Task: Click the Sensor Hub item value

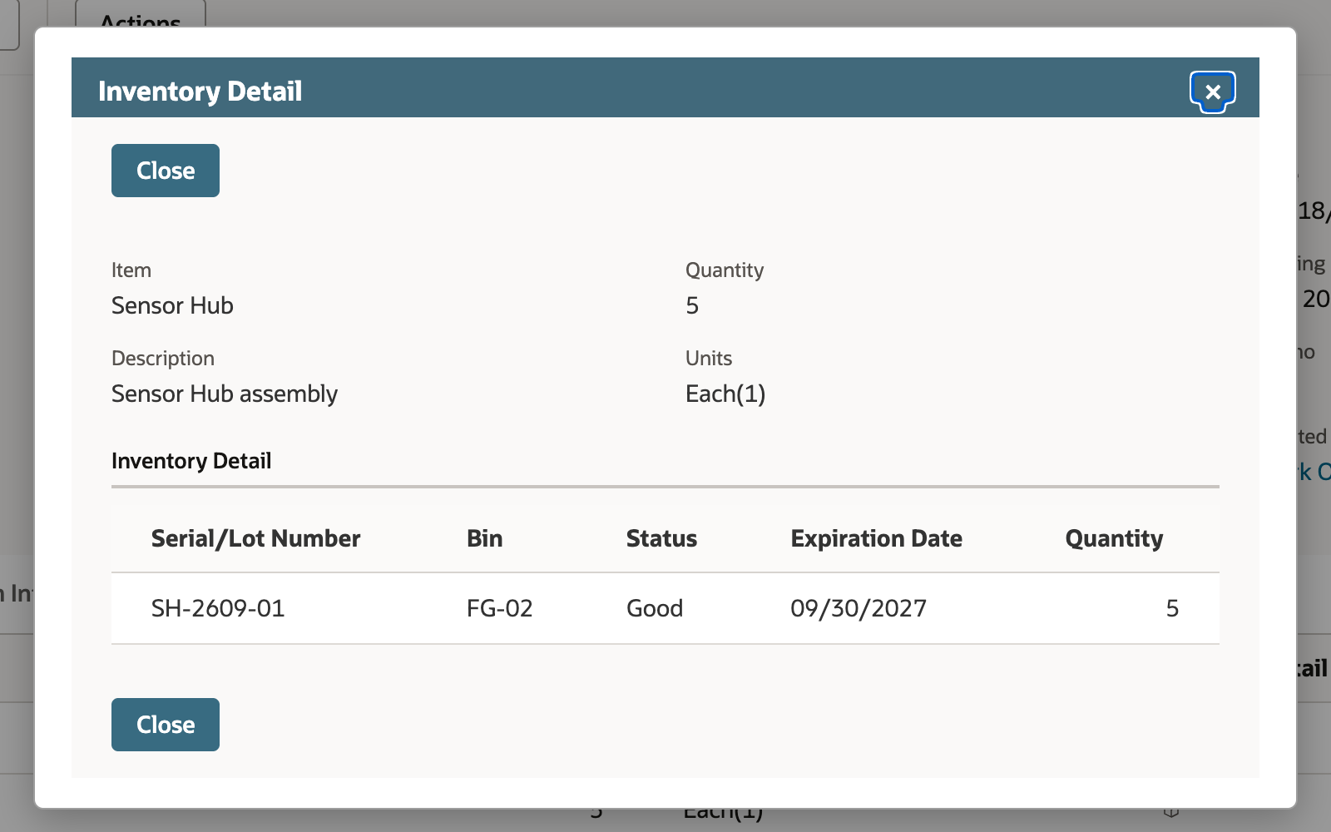Action: pyautogui.click(x=172, y=305)
